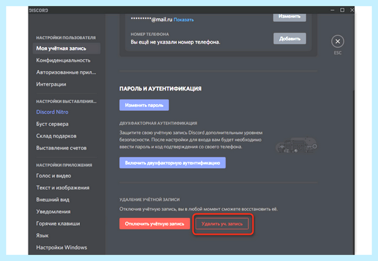Click the Изменить пароль button
378x261 pixels.
(x=144, y=105)
